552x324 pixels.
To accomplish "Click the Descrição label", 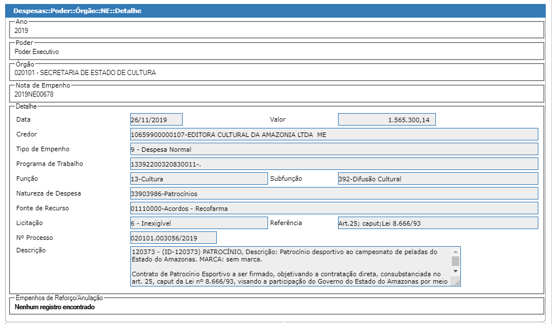I will pos(31,250).
